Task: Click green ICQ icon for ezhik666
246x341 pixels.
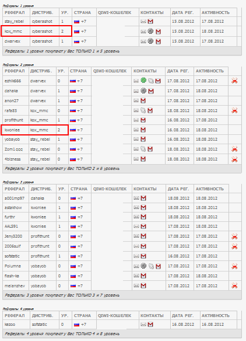Action: click(143, 81)
